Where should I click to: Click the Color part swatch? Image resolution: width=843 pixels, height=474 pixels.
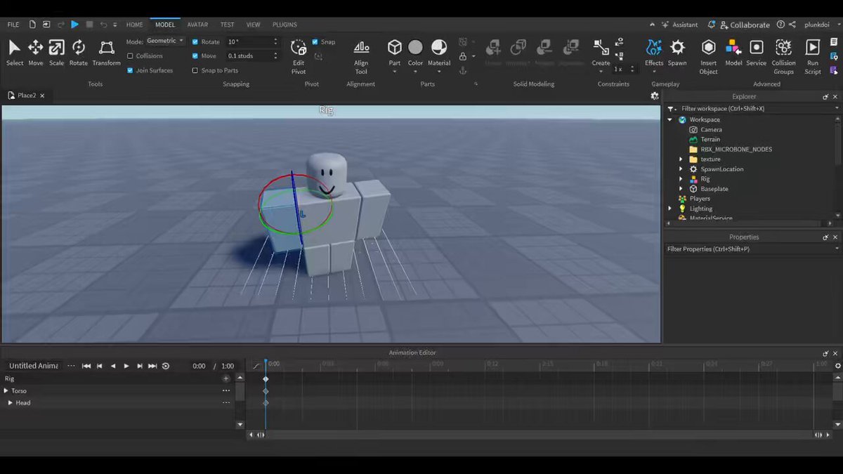(x=416, y=47)
